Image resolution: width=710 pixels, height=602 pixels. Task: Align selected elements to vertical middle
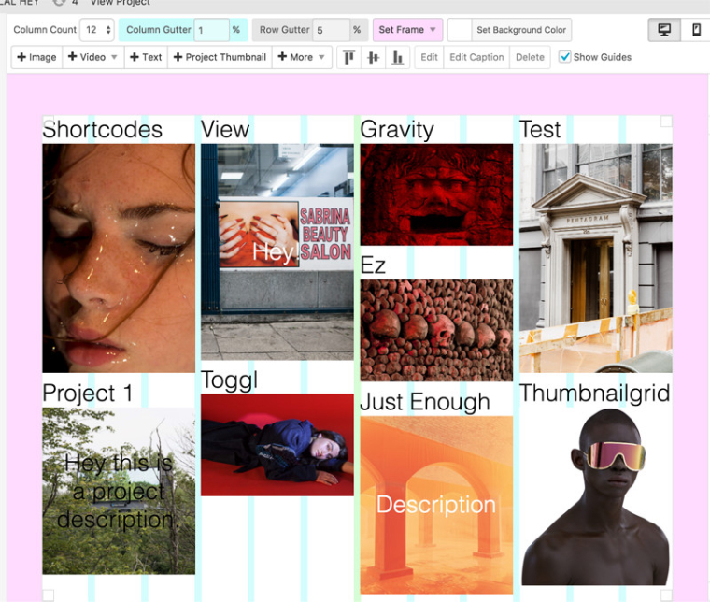(x=374, y=57)
